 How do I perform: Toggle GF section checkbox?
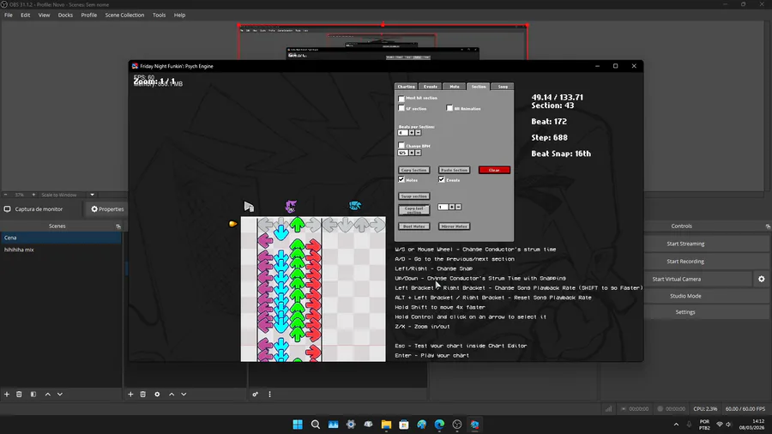click(401, 108)
